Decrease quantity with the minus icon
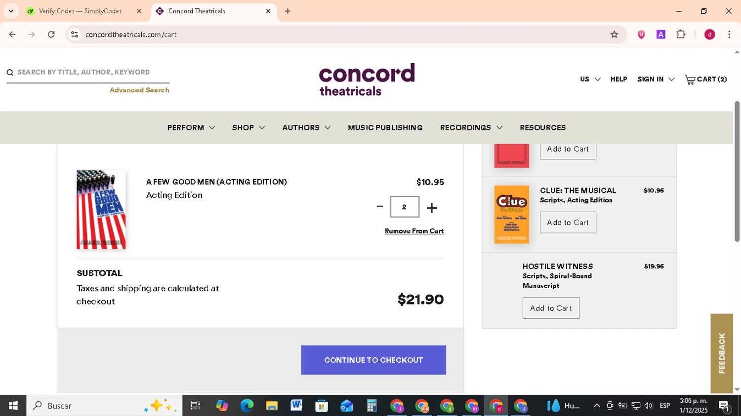The height and width of the screenshot is (416, 741). pos(379,207)
